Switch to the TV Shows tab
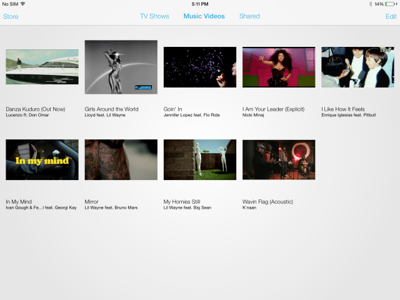The width and height of the screenshot is (400, 300). 154,16
